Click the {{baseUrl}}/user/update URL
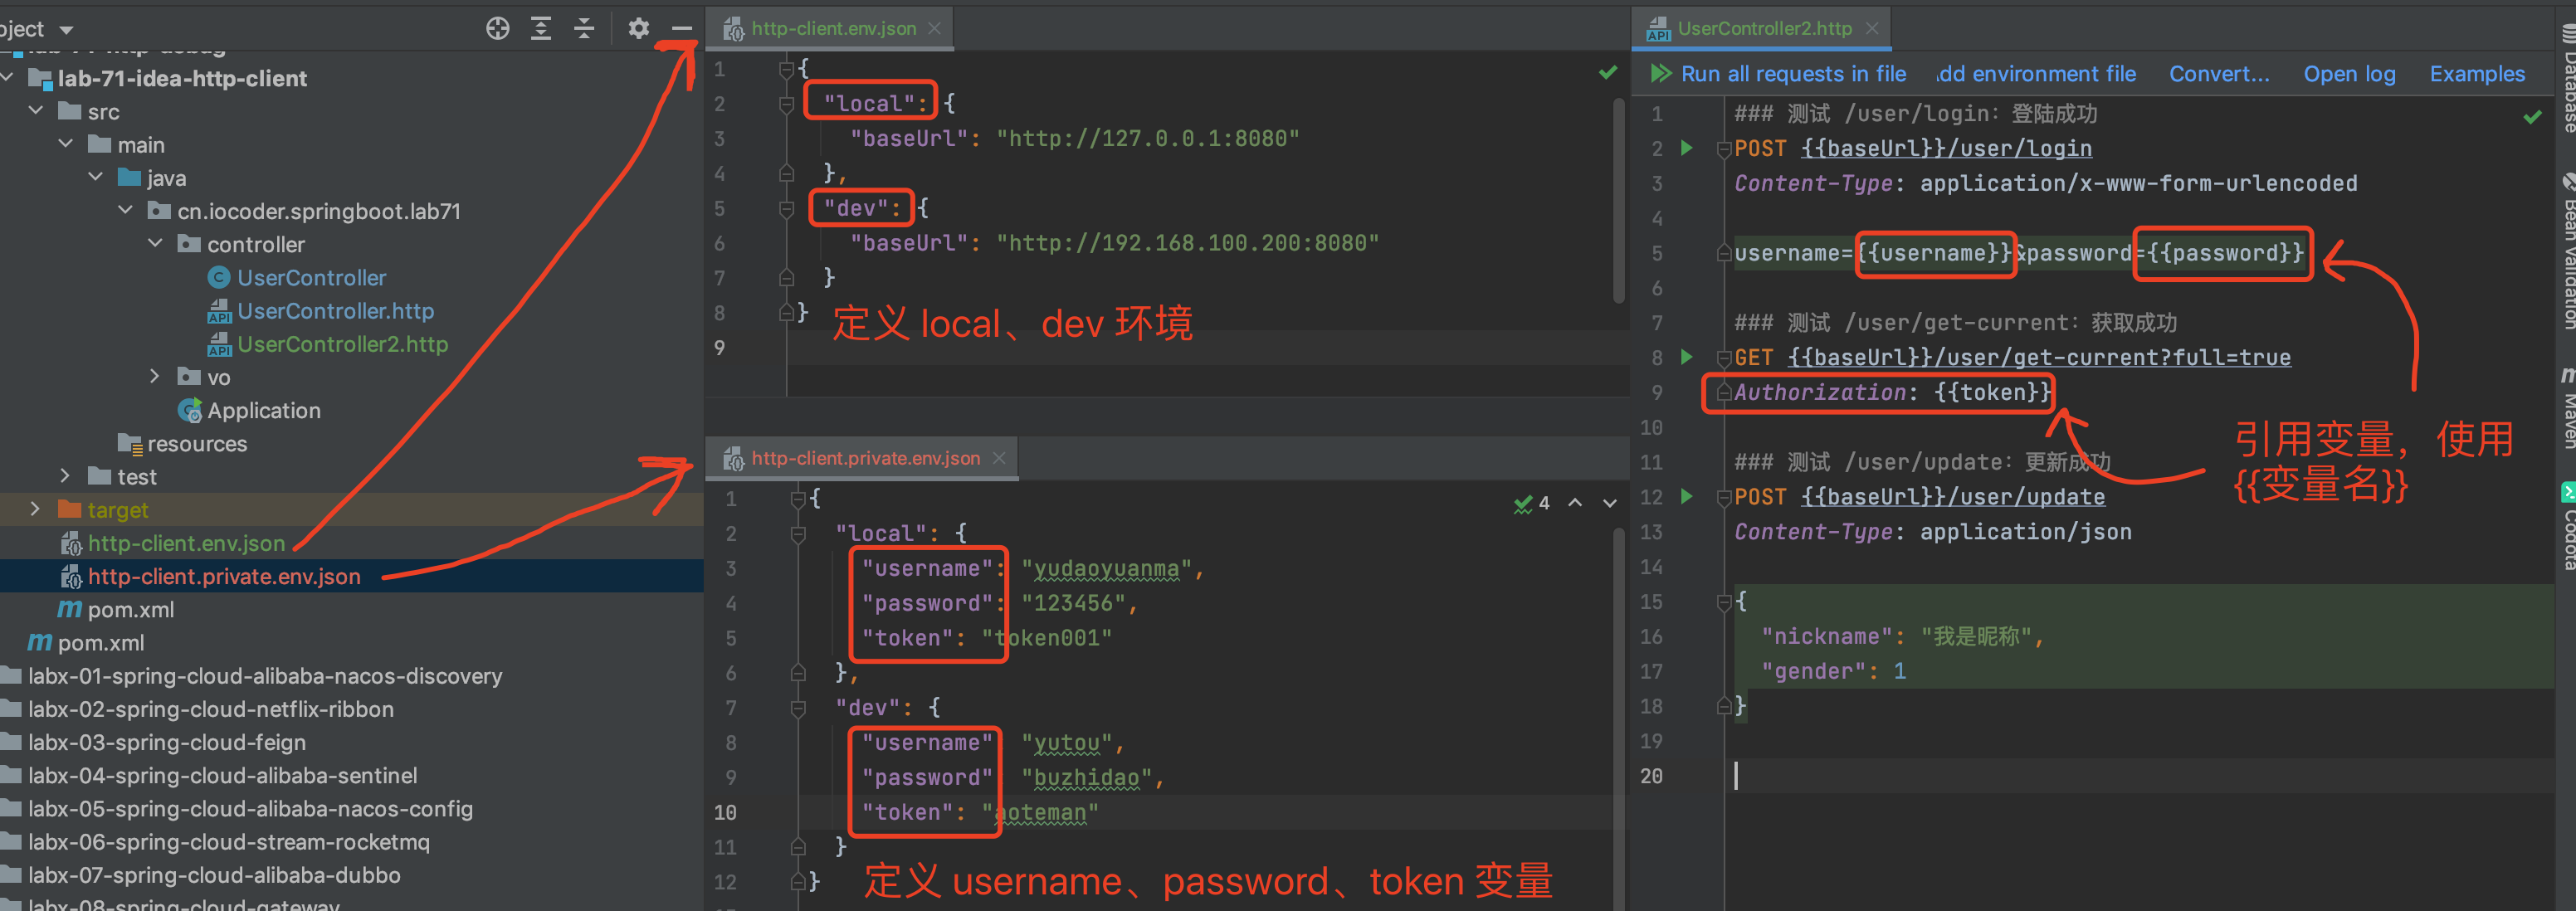Viewport: 2576px width, 911px height. click(x=1952, y=496)
